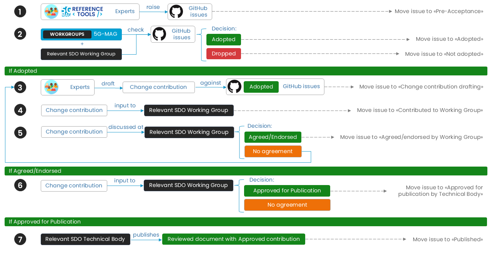Click "Reviewed document with Approved contribution" box
Image resolution: width=492 pixels, height=277 pixels.
234,239
